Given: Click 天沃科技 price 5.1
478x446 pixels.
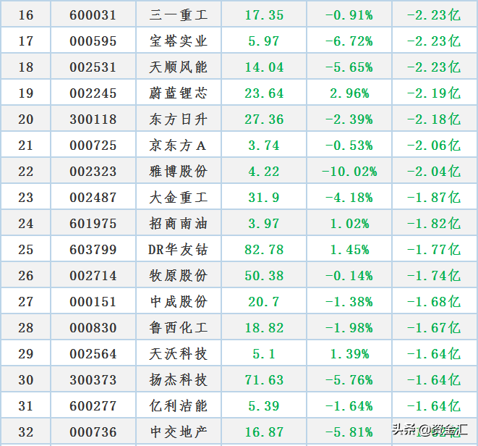Looking at the screenshot, I should point(264,354).
